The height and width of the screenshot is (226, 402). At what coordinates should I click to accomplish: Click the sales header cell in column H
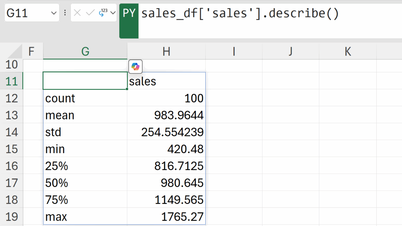point(166,81)
